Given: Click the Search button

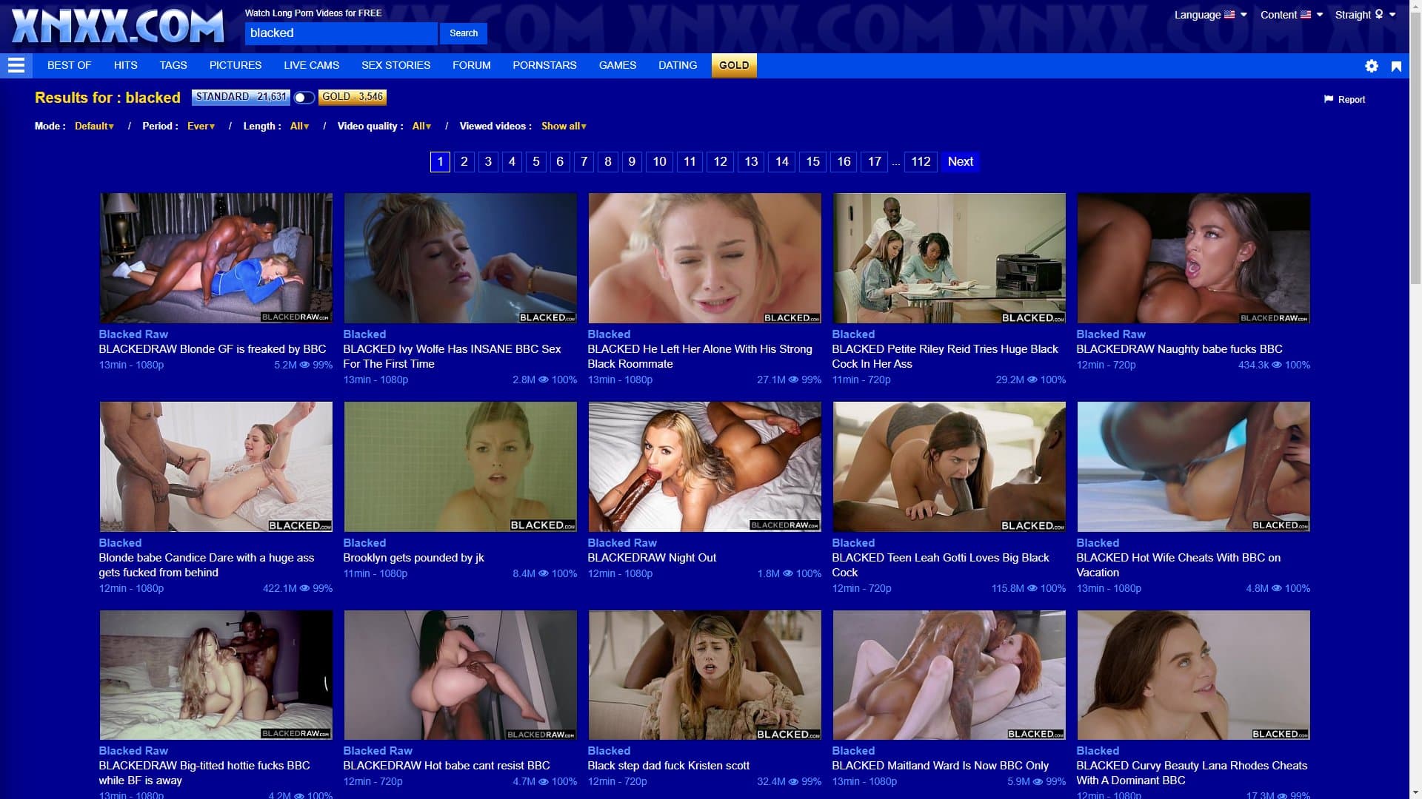Looking at the screenshot, I should point(464,33).
